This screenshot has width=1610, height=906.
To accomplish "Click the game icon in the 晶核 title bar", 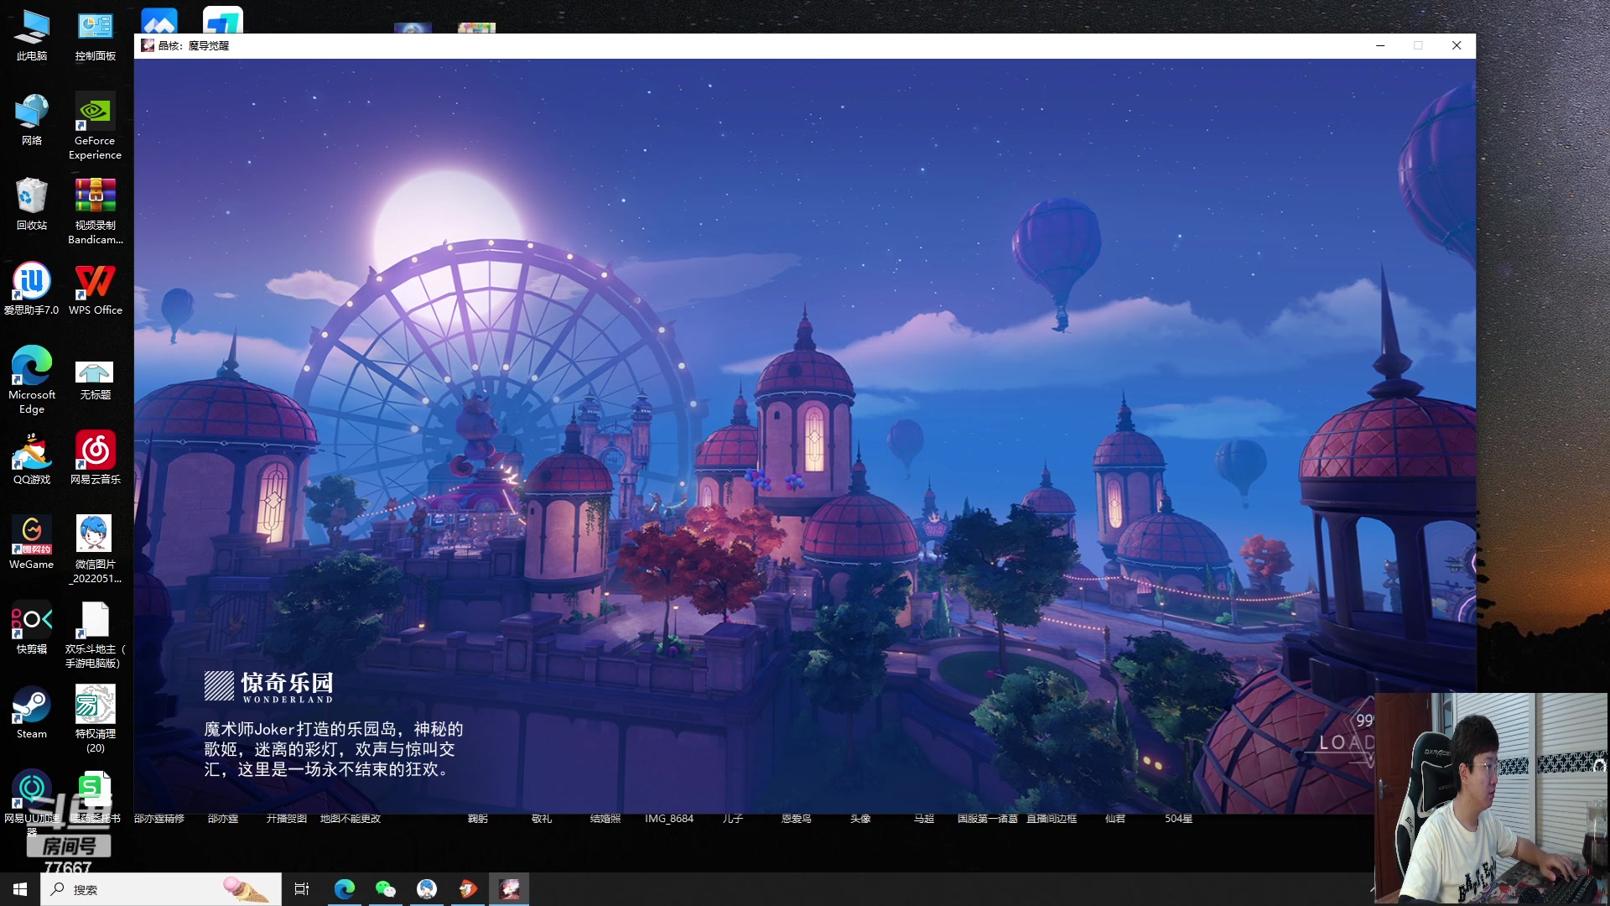I will [x=148, y=45].
